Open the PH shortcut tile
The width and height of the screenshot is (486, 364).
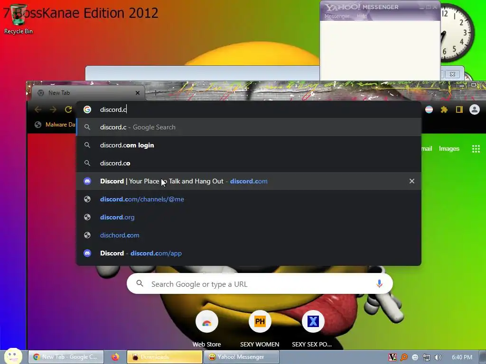(260, 329)
